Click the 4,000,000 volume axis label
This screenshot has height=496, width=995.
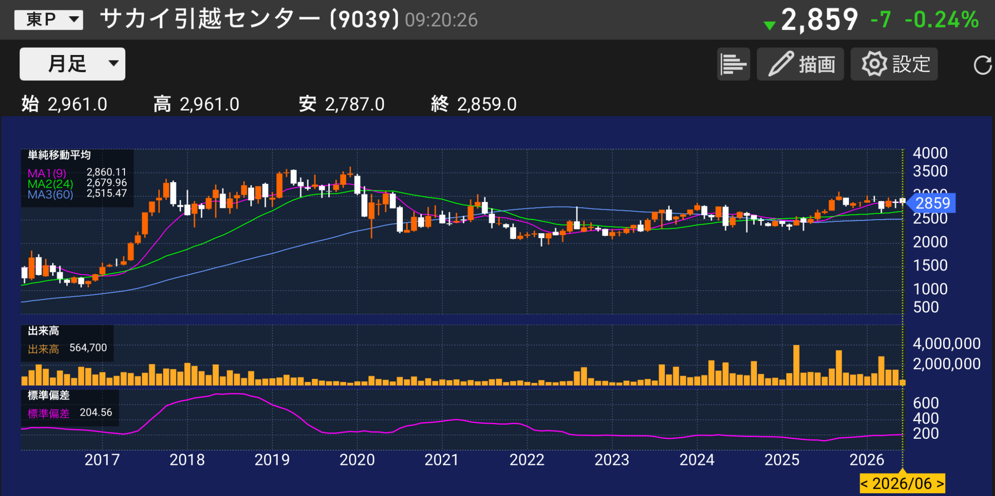[x=946, y=344]
